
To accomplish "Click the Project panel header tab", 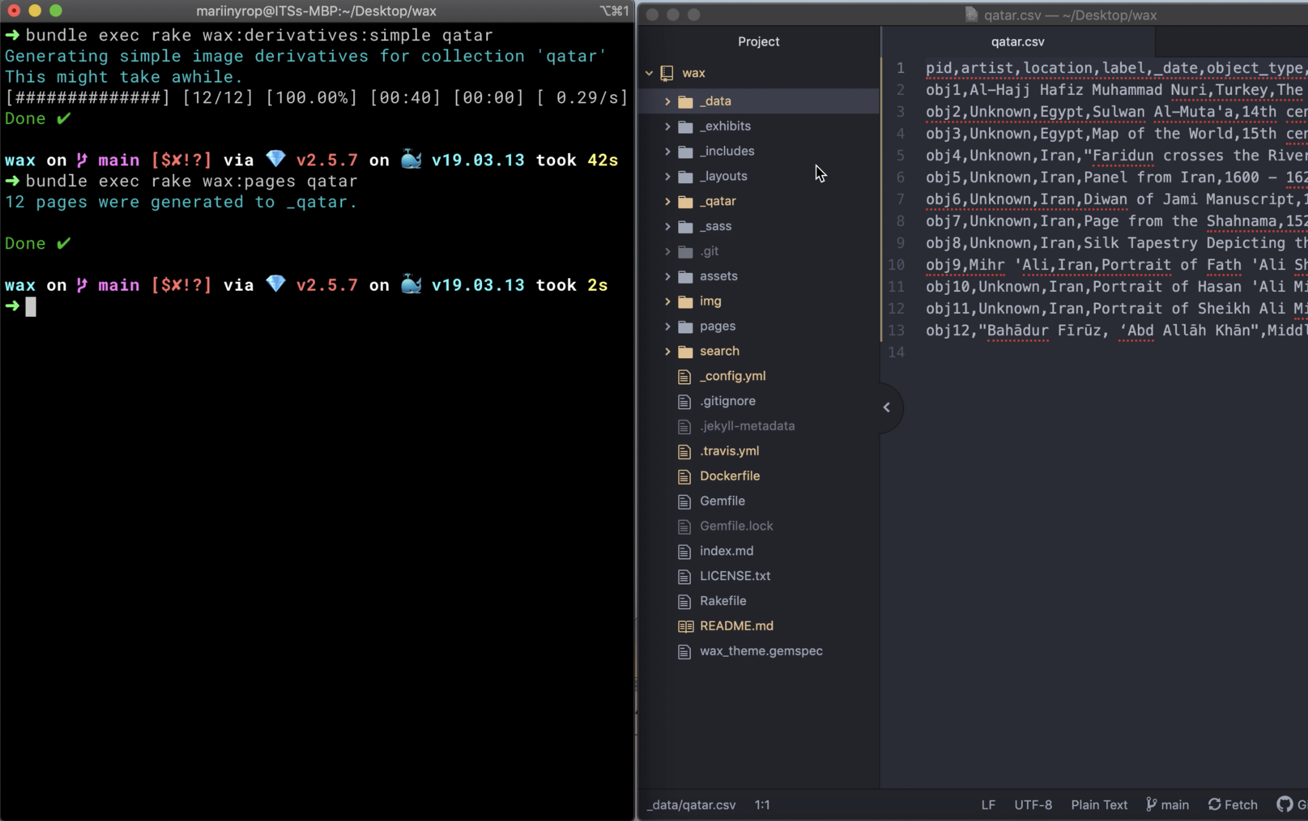I will (758, 41).
